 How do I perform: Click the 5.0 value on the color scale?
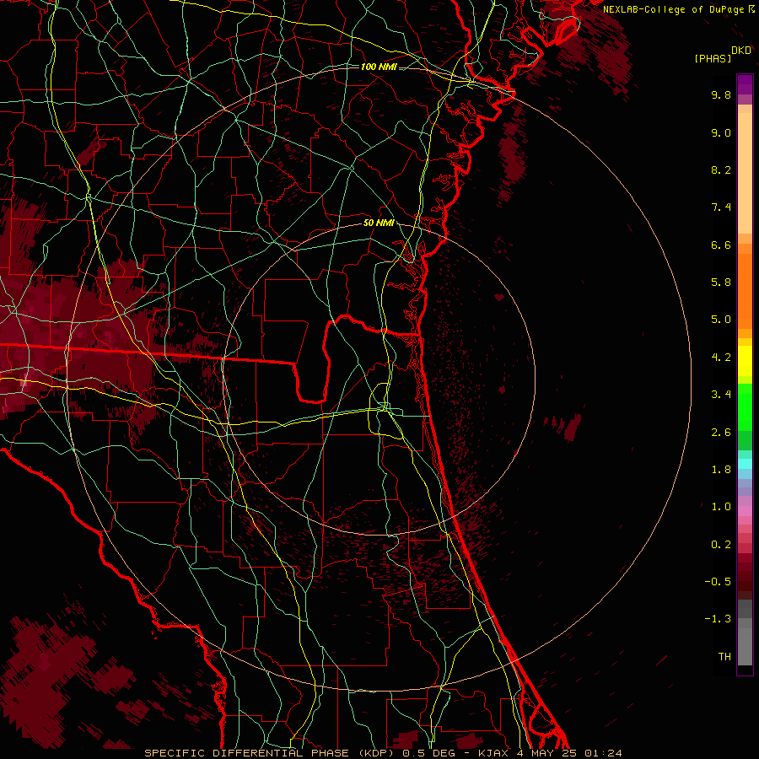pos(721,320)
